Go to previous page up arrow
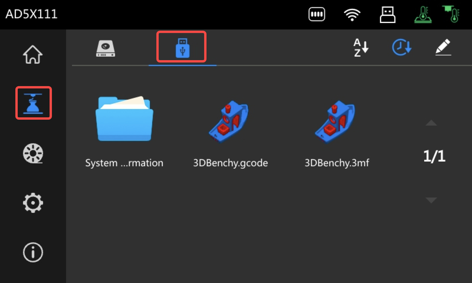The width and height of the screenshot is (472, 283). (431, 123)
